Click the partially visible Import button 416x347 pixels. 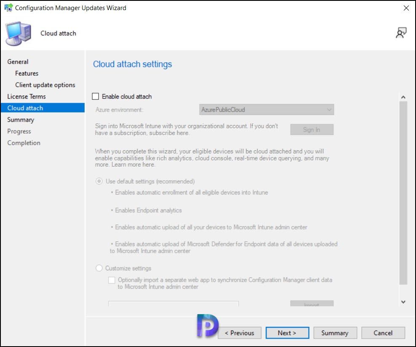312,304
